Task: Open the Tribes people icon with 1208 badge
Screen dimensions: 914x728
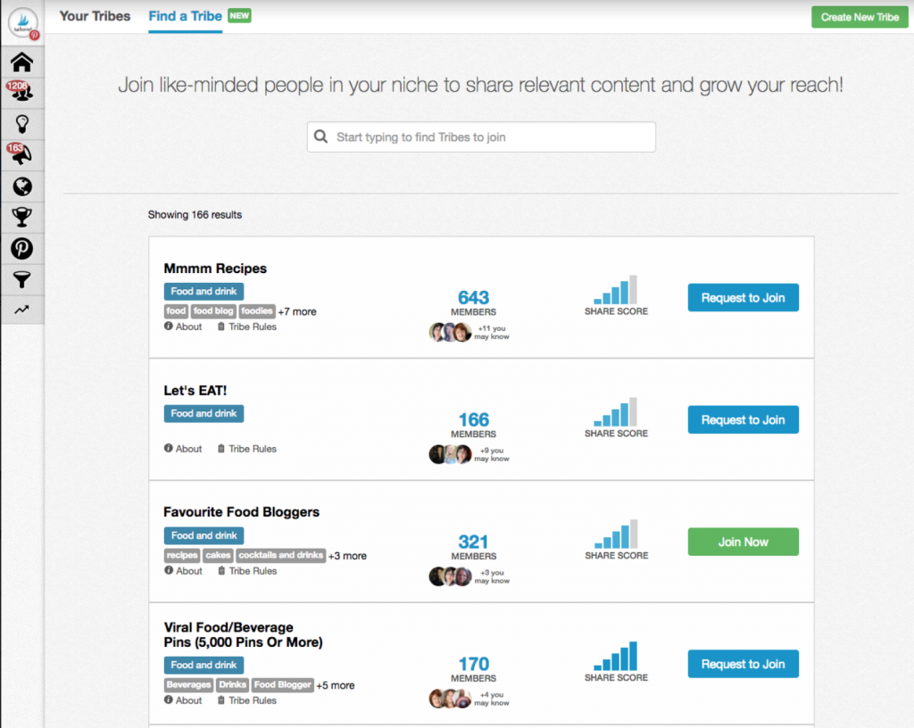Action: click(22, 93)
